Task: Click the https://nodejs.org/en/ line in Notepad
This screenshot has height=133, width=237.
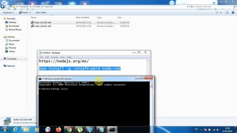Action: (64, 61)
